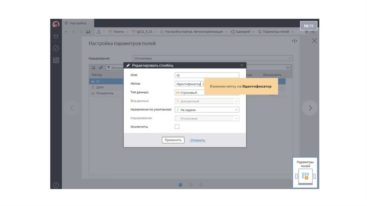Click the Параметры полей node thumbnail

tap(305, 173)
